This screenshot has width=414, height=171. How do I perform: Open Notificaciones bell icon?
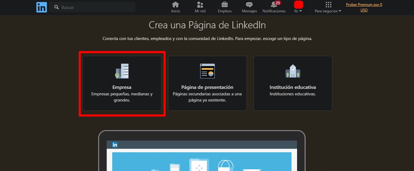point(274,5)
